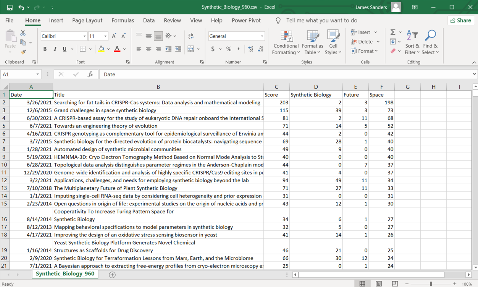The height and width of the screenshot is (287, 478).
Task: Toggle Middle Align vertical alignment
Action: 149,36
